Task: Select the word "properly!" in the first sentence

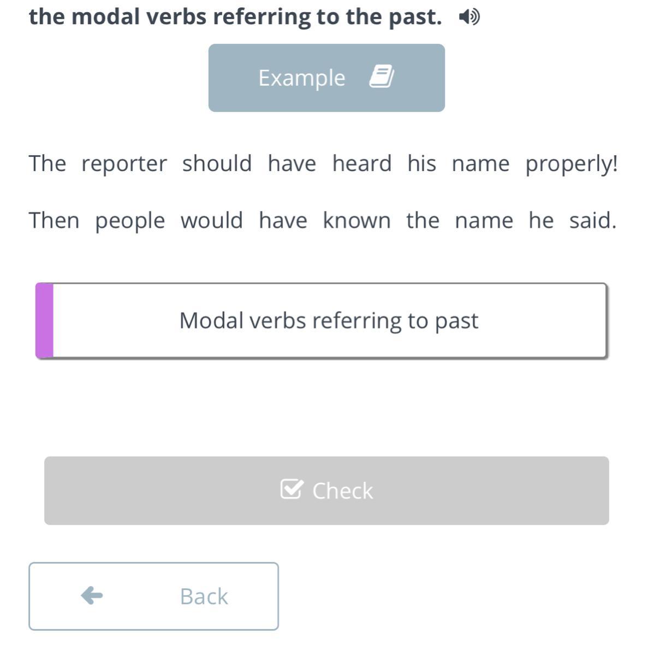Action: [572, 164]
